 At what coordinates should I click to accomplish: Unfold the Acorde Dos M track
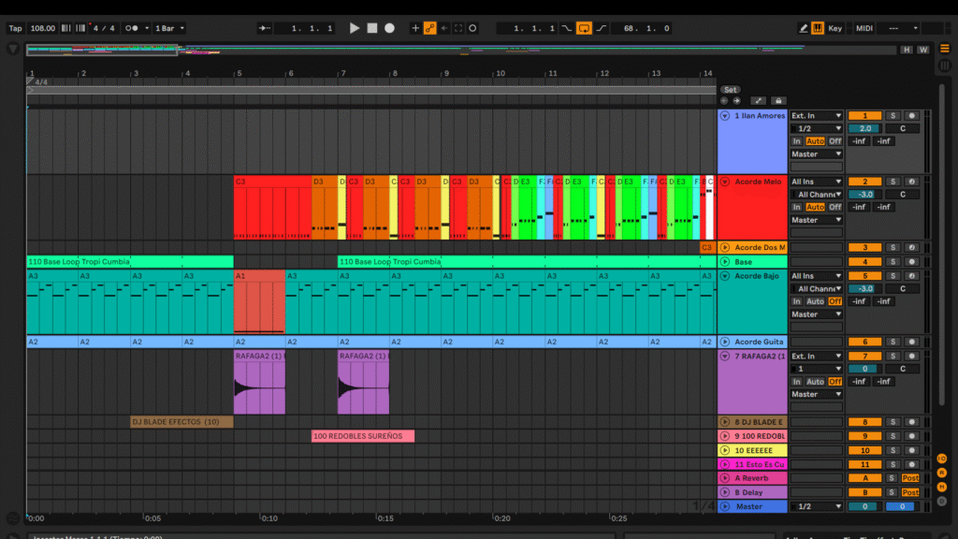(x=725, y=248)
